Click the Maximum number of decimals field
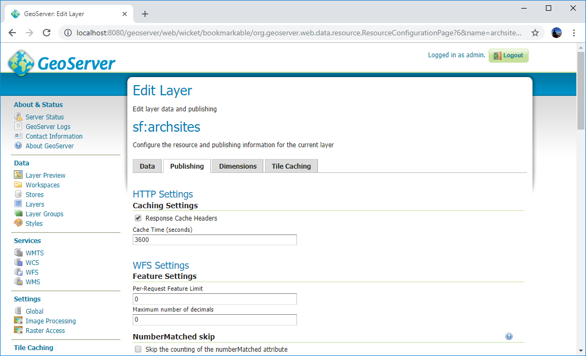The height and width of the screenshot is (356, 586). (x=215, y=320)
